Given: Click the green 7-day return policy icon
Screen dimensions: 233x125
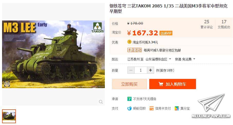Looking at the screenshot, I should [x=129, y=99].
